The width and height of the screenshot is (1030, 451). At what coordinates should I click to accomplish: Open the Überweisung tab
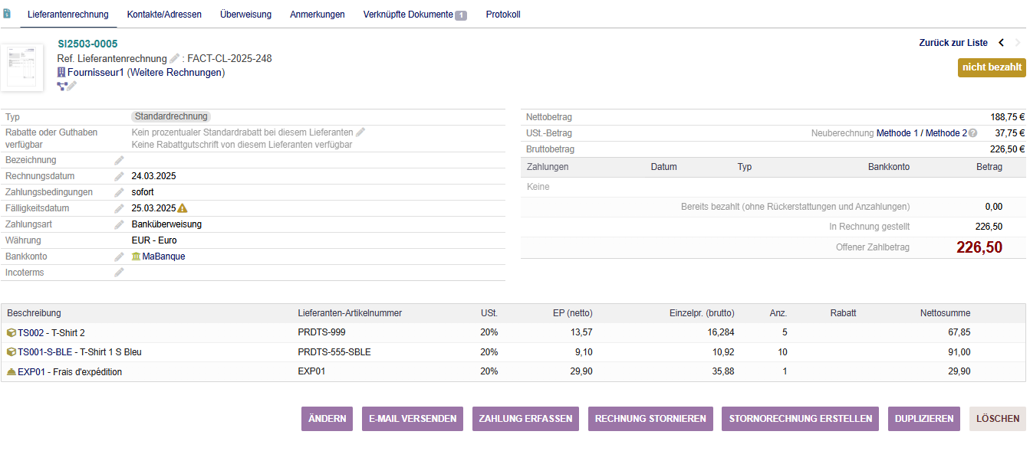(245, 15)
